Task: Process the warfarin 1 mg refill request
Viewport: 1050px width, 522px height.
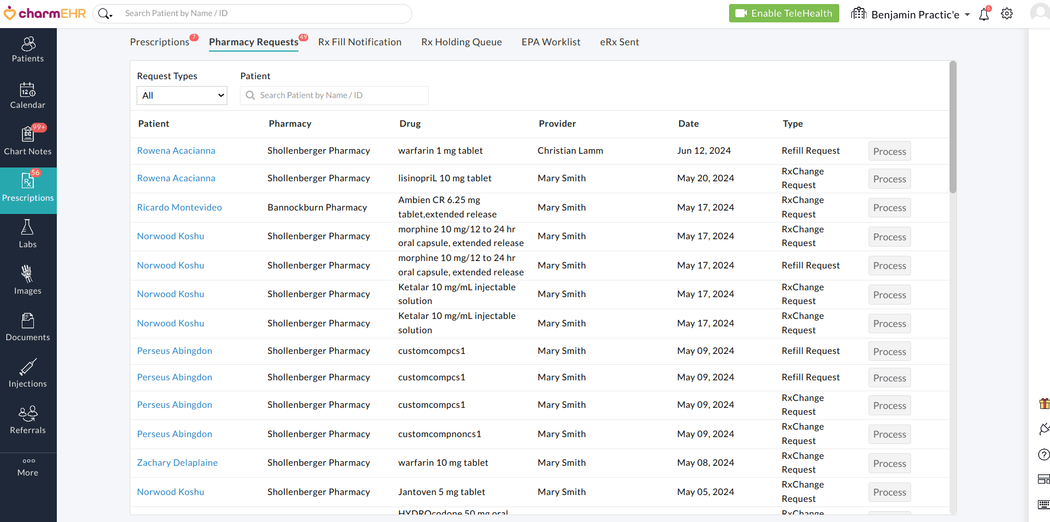Action: [889, 151]
